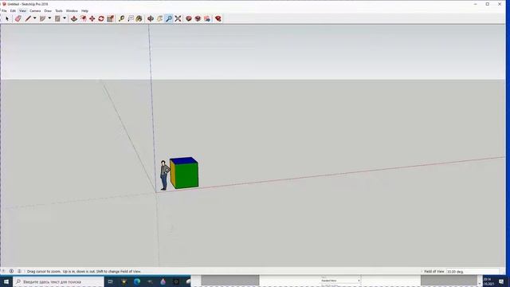Choose the Line pencil tool
Viewport: 510px width, 287px height.
[29, 19]
